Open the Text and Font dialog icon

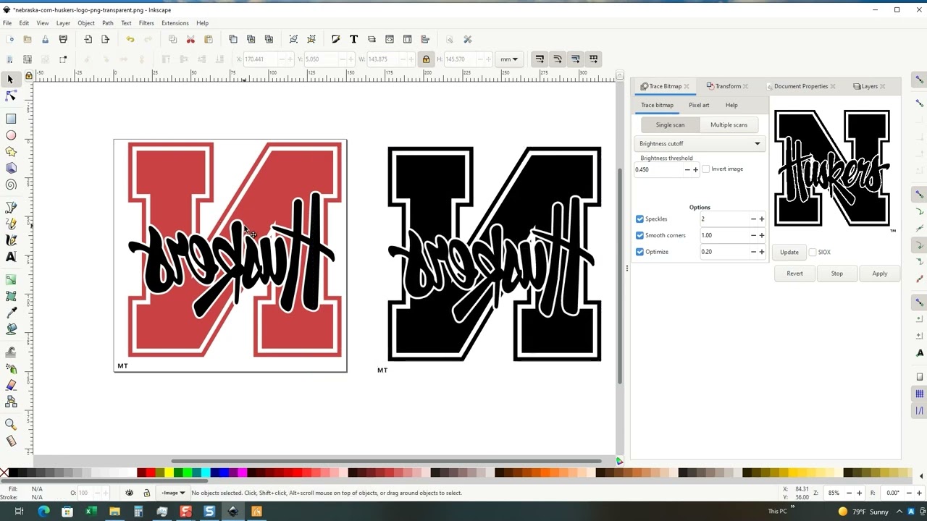(x=353, y=39)
